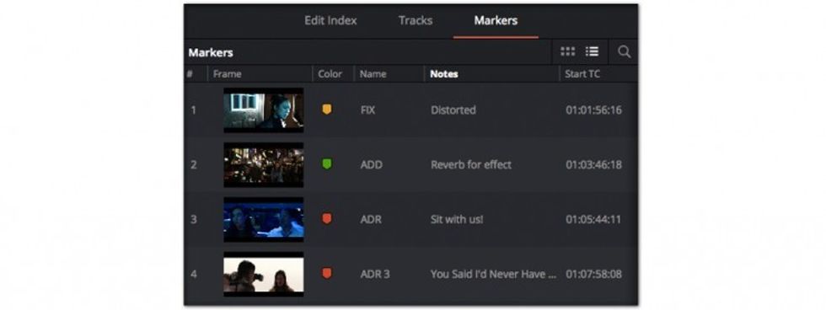Viewport: 826px width, 310px height.
Task: Click the note Reverb for effect
Action: coord(471,165)
